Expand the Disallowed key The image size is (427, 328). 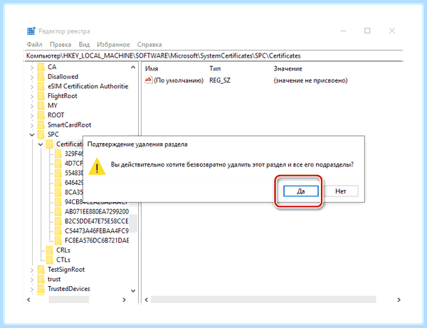[x=32, y=77]
